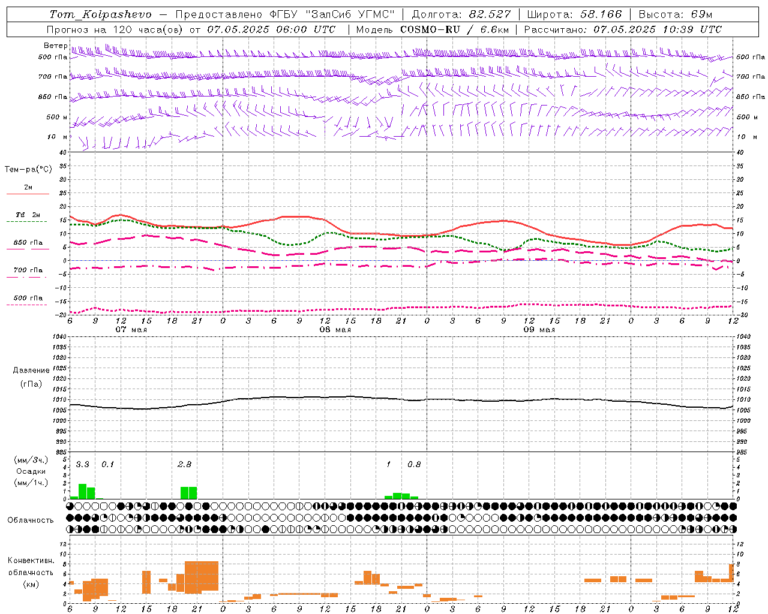Click the '(км)' convective cloud unit label
768x614 pixels.
31,584
